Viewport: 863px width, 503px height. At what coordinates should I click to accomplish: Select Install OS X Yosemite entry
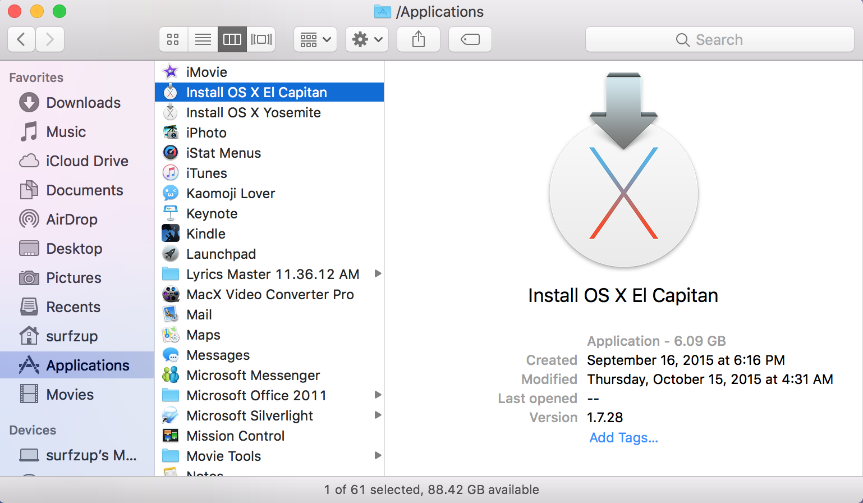pyautogui.click(x=253, y=113)
